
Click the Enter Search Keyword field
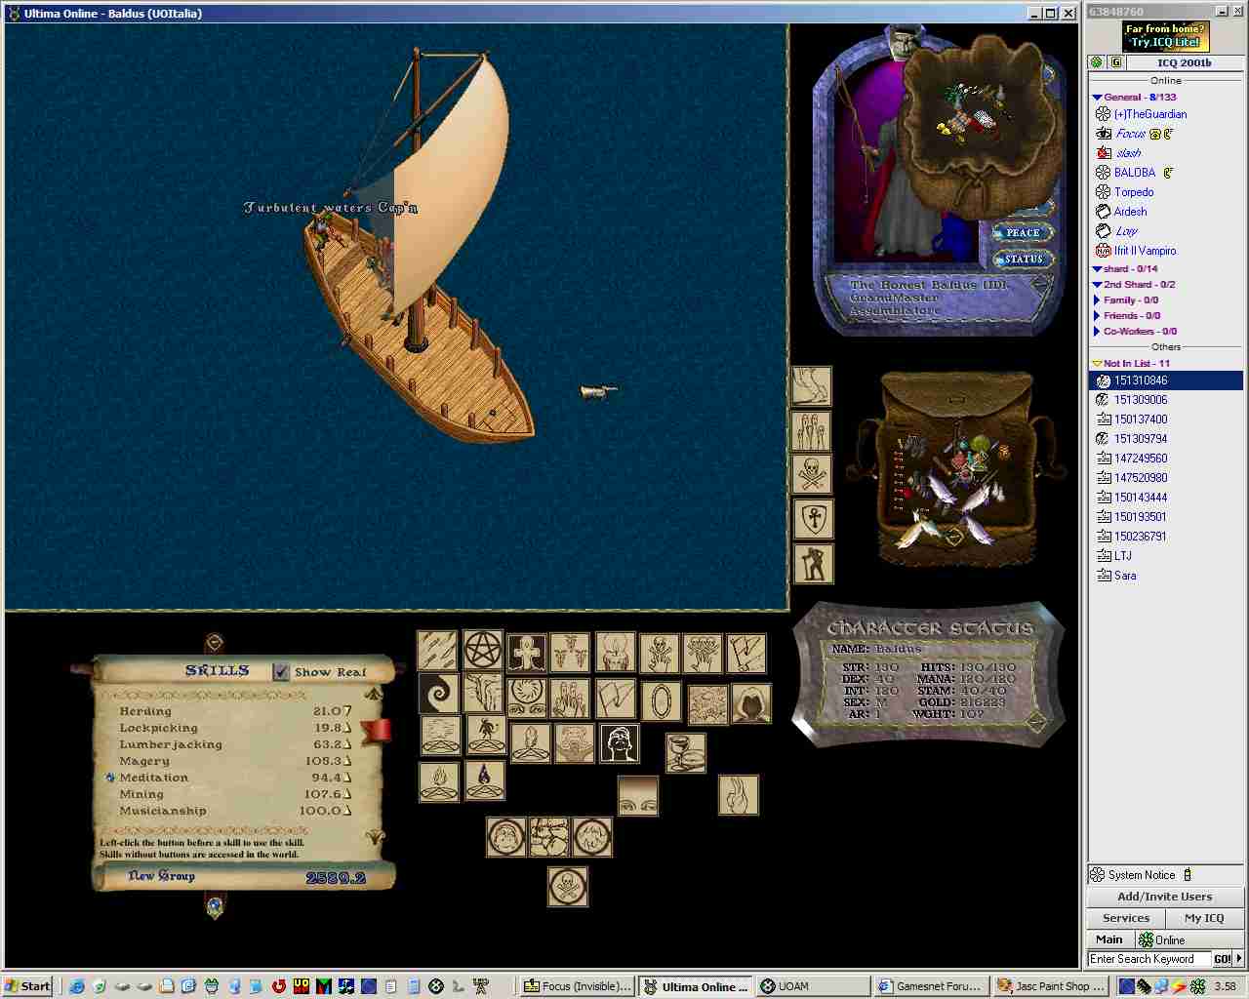(1148, 959)
